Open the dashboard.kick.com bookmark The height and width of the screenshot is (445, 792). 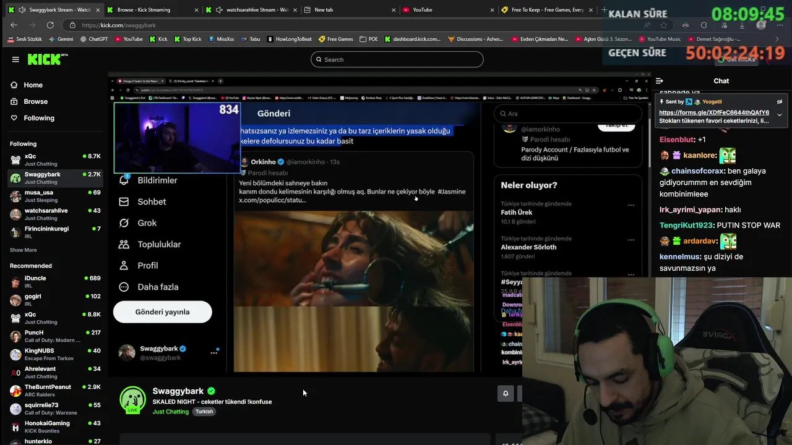pos(413,39)
